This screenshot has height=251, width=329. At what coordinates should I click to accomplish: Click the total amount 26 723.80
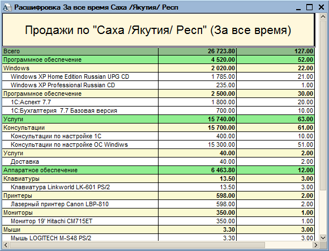click(221, 51)
